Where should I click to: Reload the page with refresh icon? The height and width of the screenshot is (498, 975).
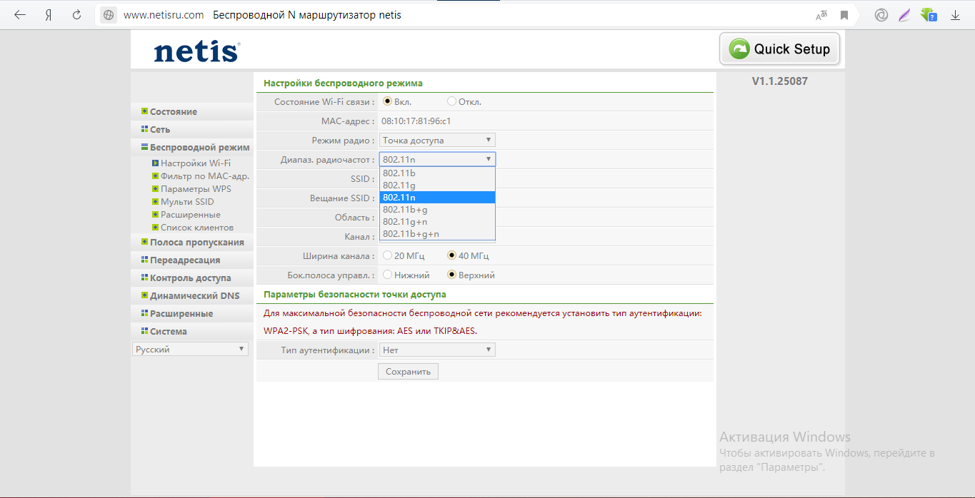[76, 15]
